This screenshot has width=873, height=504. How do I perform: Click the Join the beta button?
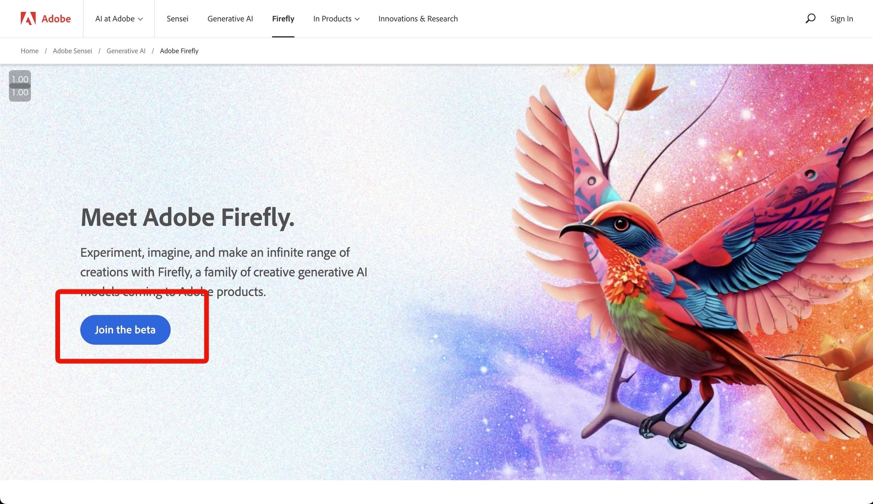click(x=125, y=330)
